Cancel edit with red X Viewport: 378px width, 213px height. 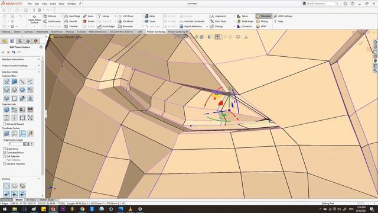[8, 52]
